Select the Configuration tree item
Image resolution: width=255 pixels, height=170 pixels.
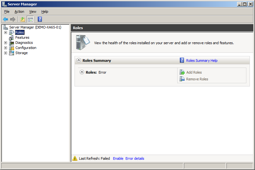(x=26, y=48)
